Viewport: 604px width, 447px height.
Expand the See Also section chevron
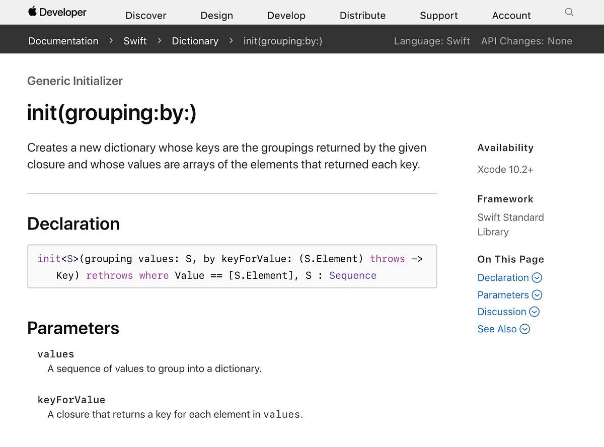(525, 329)
